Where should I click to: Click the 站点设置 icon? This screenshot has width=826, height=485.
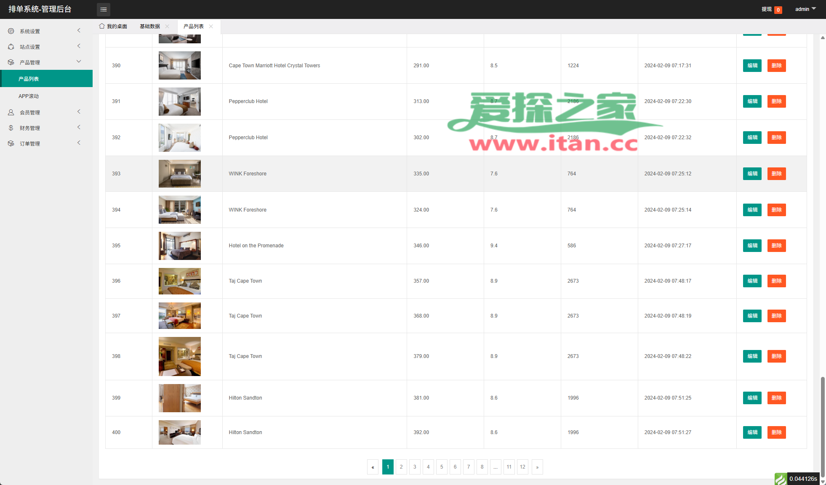(x=11, y=47)
